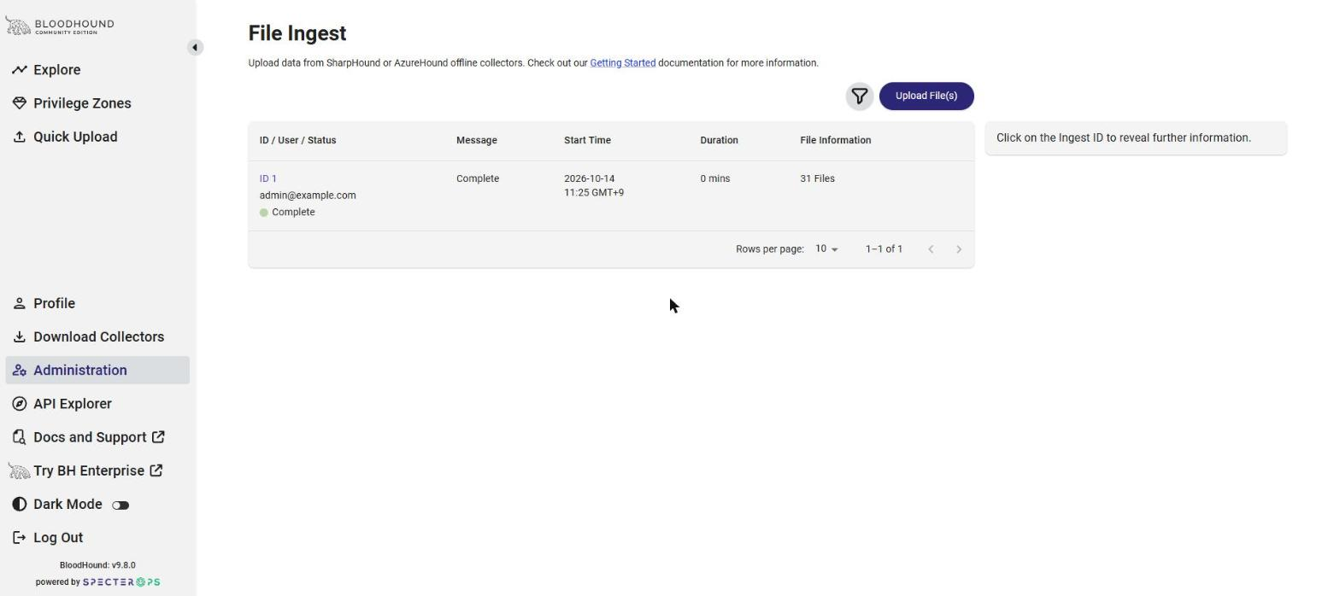Click the File Information column header
The image size is (1340, 596).
pos(836,140)
